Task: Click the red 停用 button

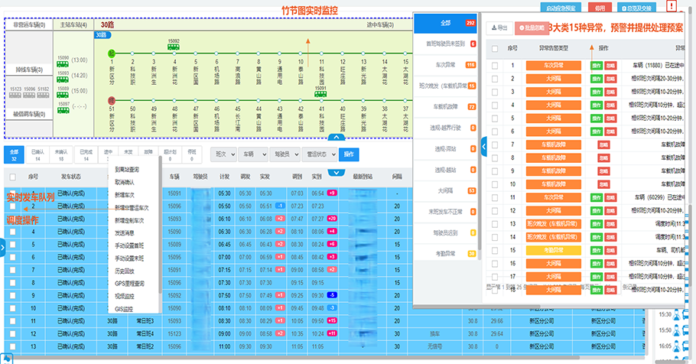Action: pos(598,8)
